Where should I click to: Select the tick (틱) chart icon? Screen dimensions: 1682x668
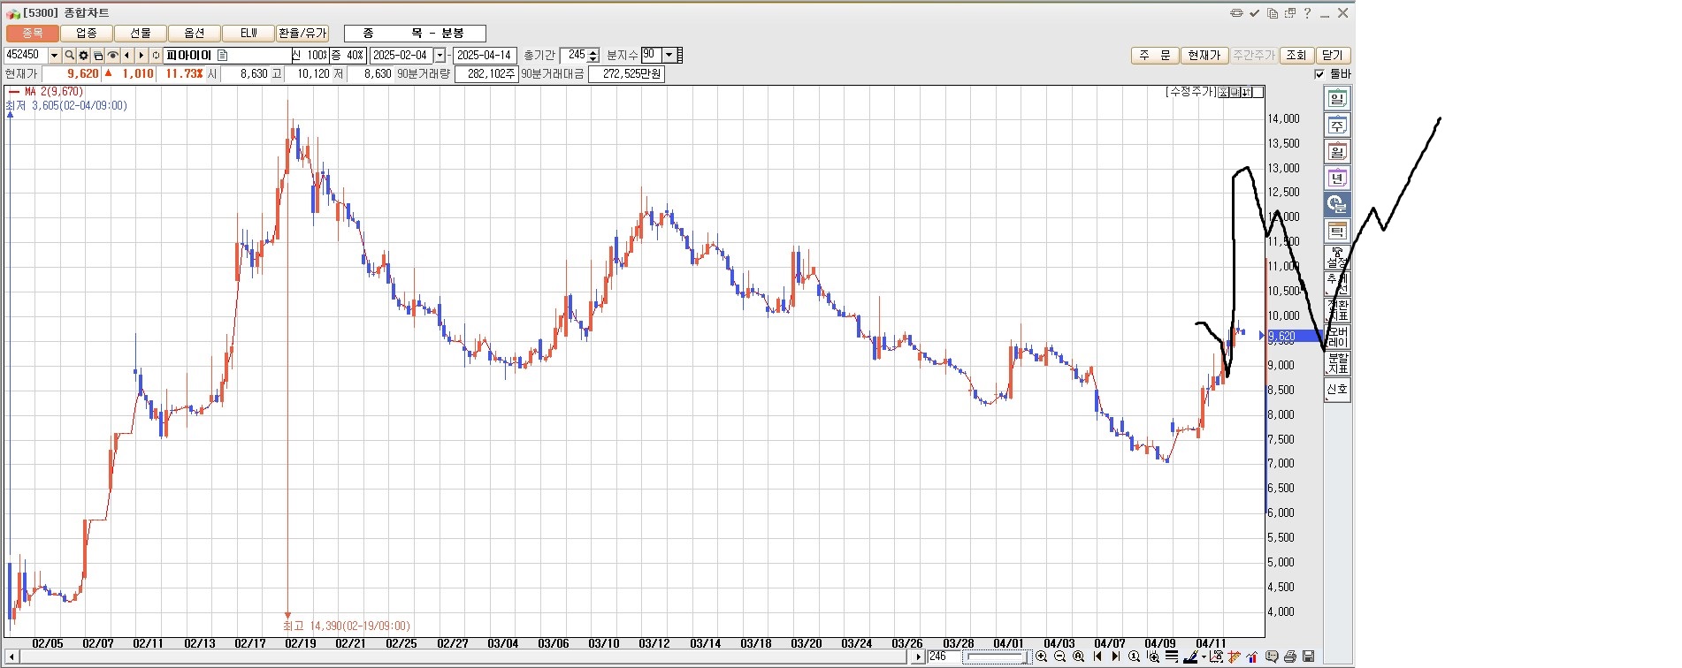pos(1337,232)
